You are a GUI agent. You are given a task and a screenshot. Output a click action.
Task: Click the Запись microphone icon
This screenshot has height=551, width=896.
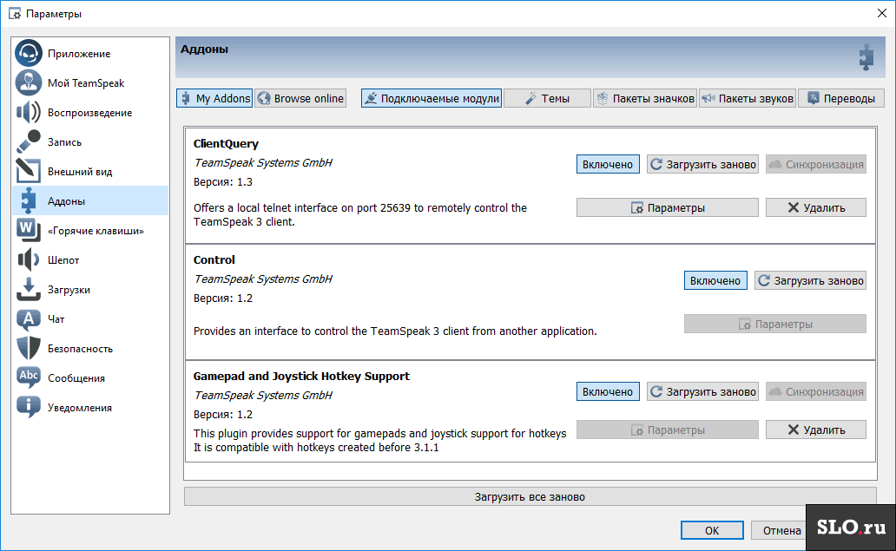tap(29, 142)
